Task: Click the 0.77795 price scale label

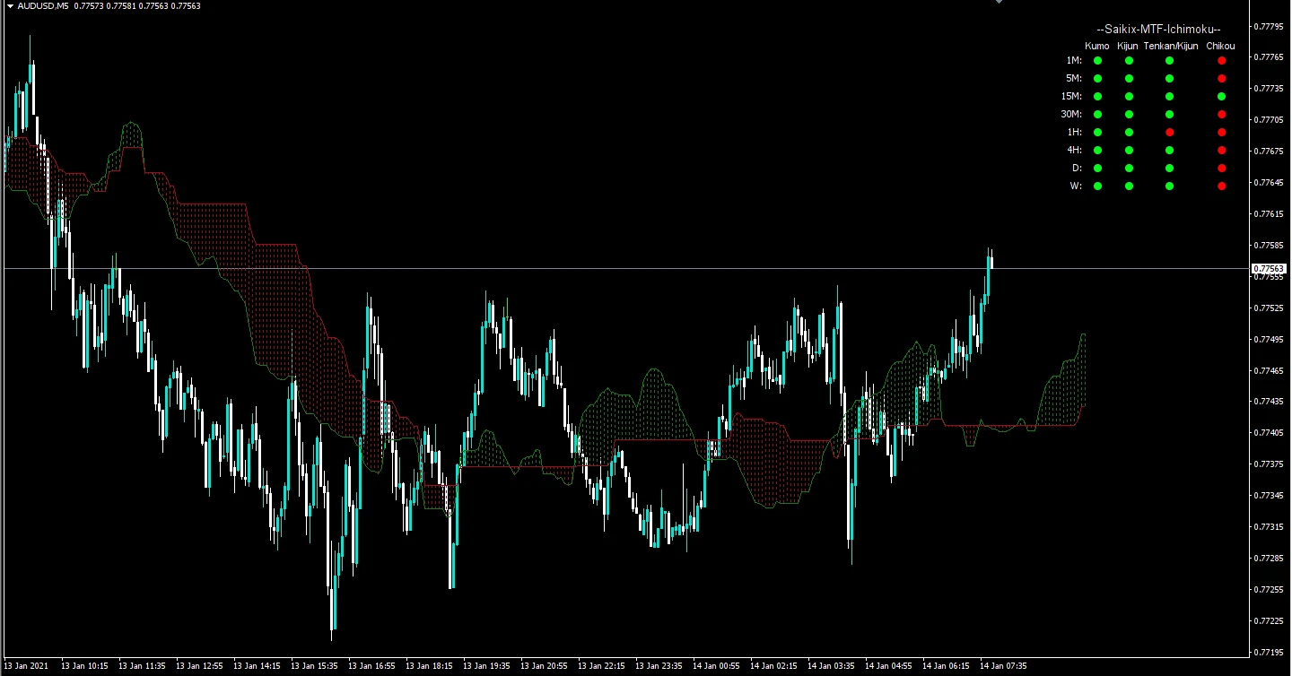Action: tap(1267, 26)
